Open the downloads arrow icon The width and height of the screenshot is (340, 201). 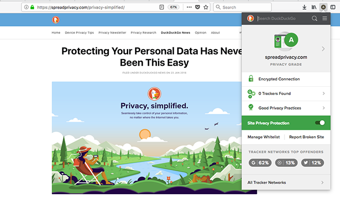[x=304, y=7]
